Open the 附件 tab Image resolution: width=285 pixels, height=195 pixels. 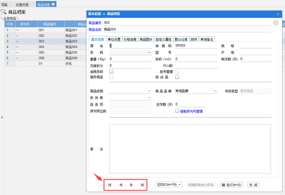point(194,40)
